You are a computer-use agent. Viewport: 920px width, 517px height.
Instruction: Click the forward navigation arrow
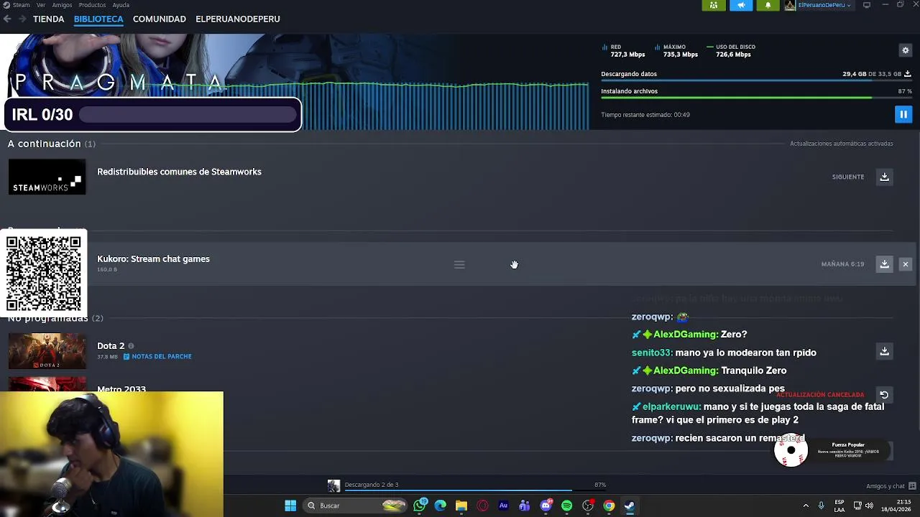pyautogui.click(x=22, y=19)
